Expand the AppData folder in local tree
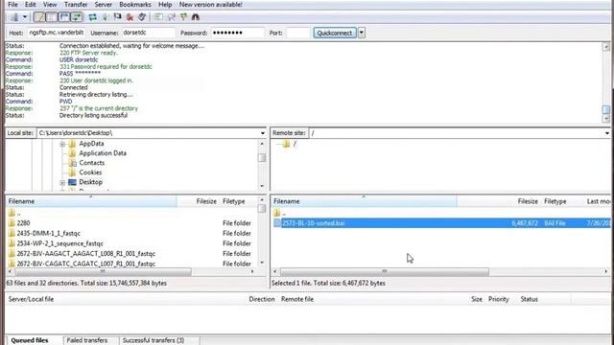 (62, 145)
